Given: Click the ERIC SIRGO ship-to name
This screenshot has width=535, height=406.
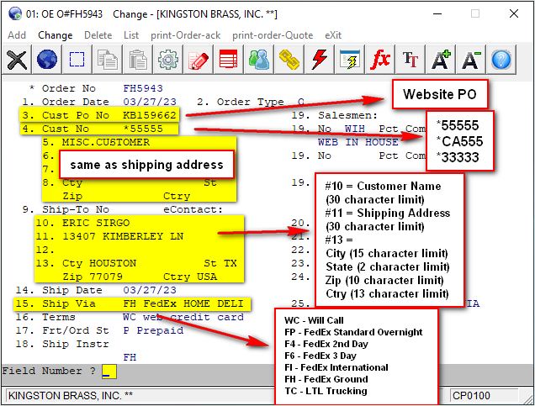Looking at the screenshot, I should coord(96,223).
